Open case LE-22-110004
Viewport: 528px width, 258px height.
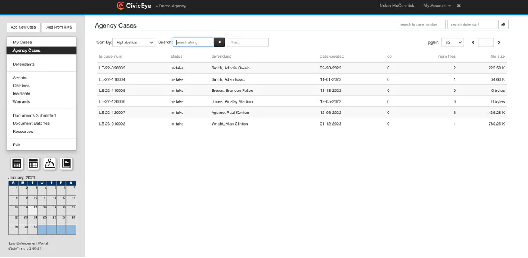click(112, 79)
